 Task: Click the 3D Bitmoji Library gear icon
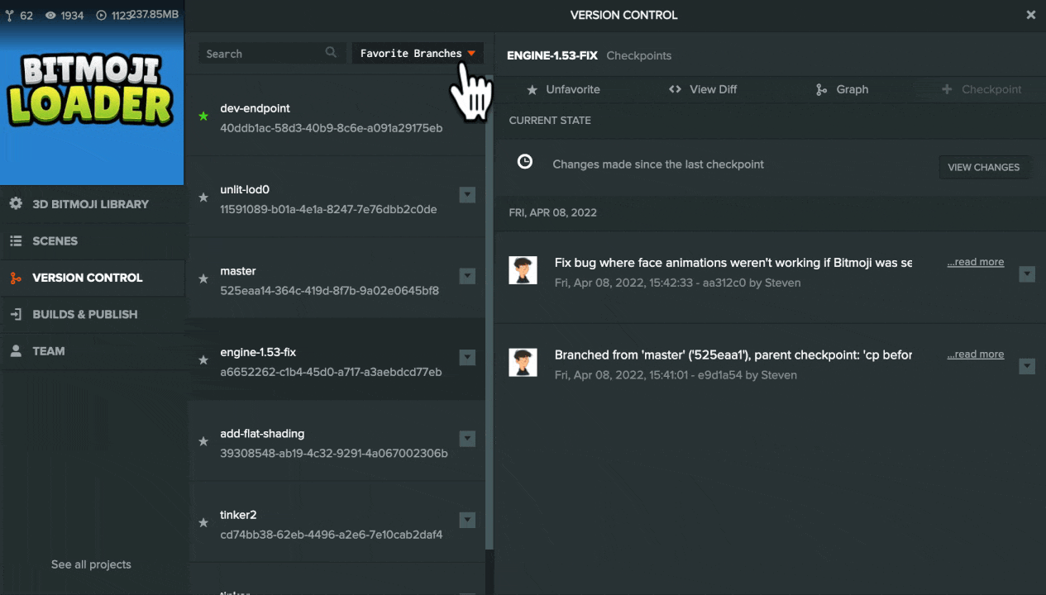pyautogui.click(x=16, y=203)
